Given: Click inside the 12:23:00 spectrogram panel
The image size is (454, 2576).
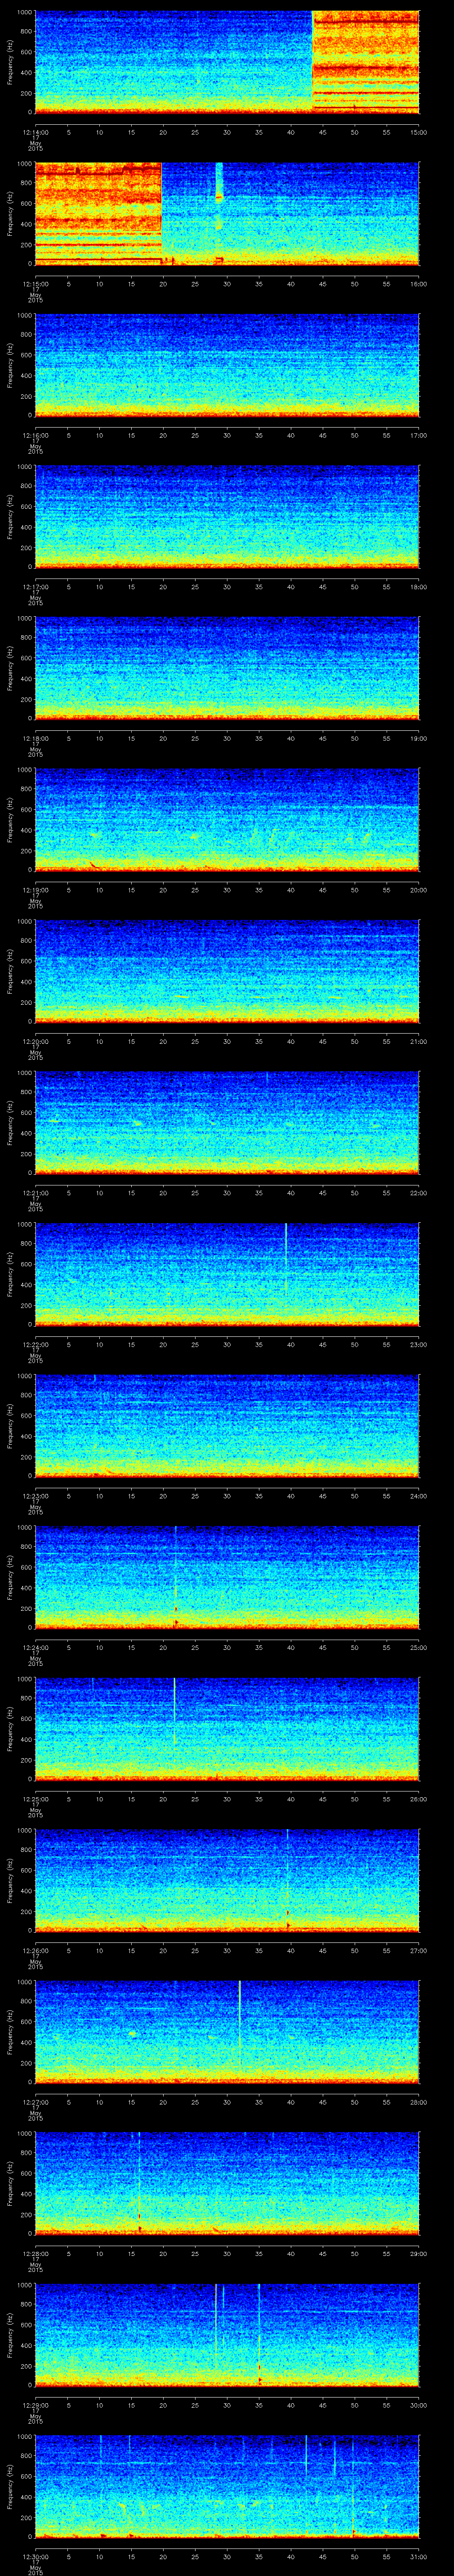Looking at the screenshot, I should coord(227,1425).
